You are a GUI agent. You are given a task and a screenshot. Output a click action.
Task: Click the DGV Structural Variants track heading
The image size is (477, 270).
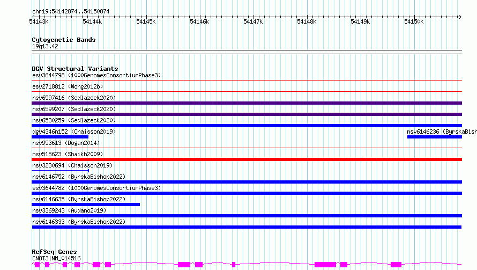point(75,69)
